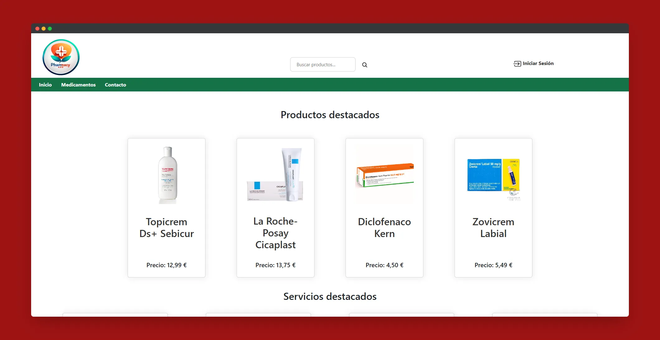Click the yellow window minimize dot
The width and height of the screenshot is (660, 340).
44,29
